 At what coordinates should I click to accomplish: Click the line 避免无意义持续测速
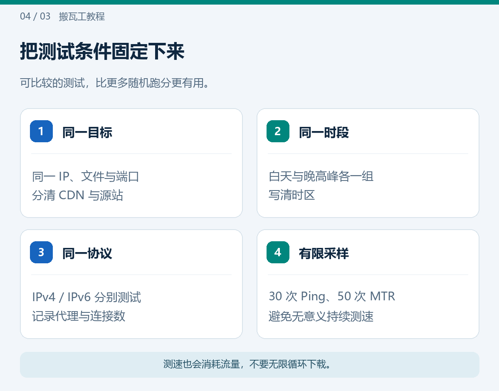pyautogui.click(x=321, y=317)
